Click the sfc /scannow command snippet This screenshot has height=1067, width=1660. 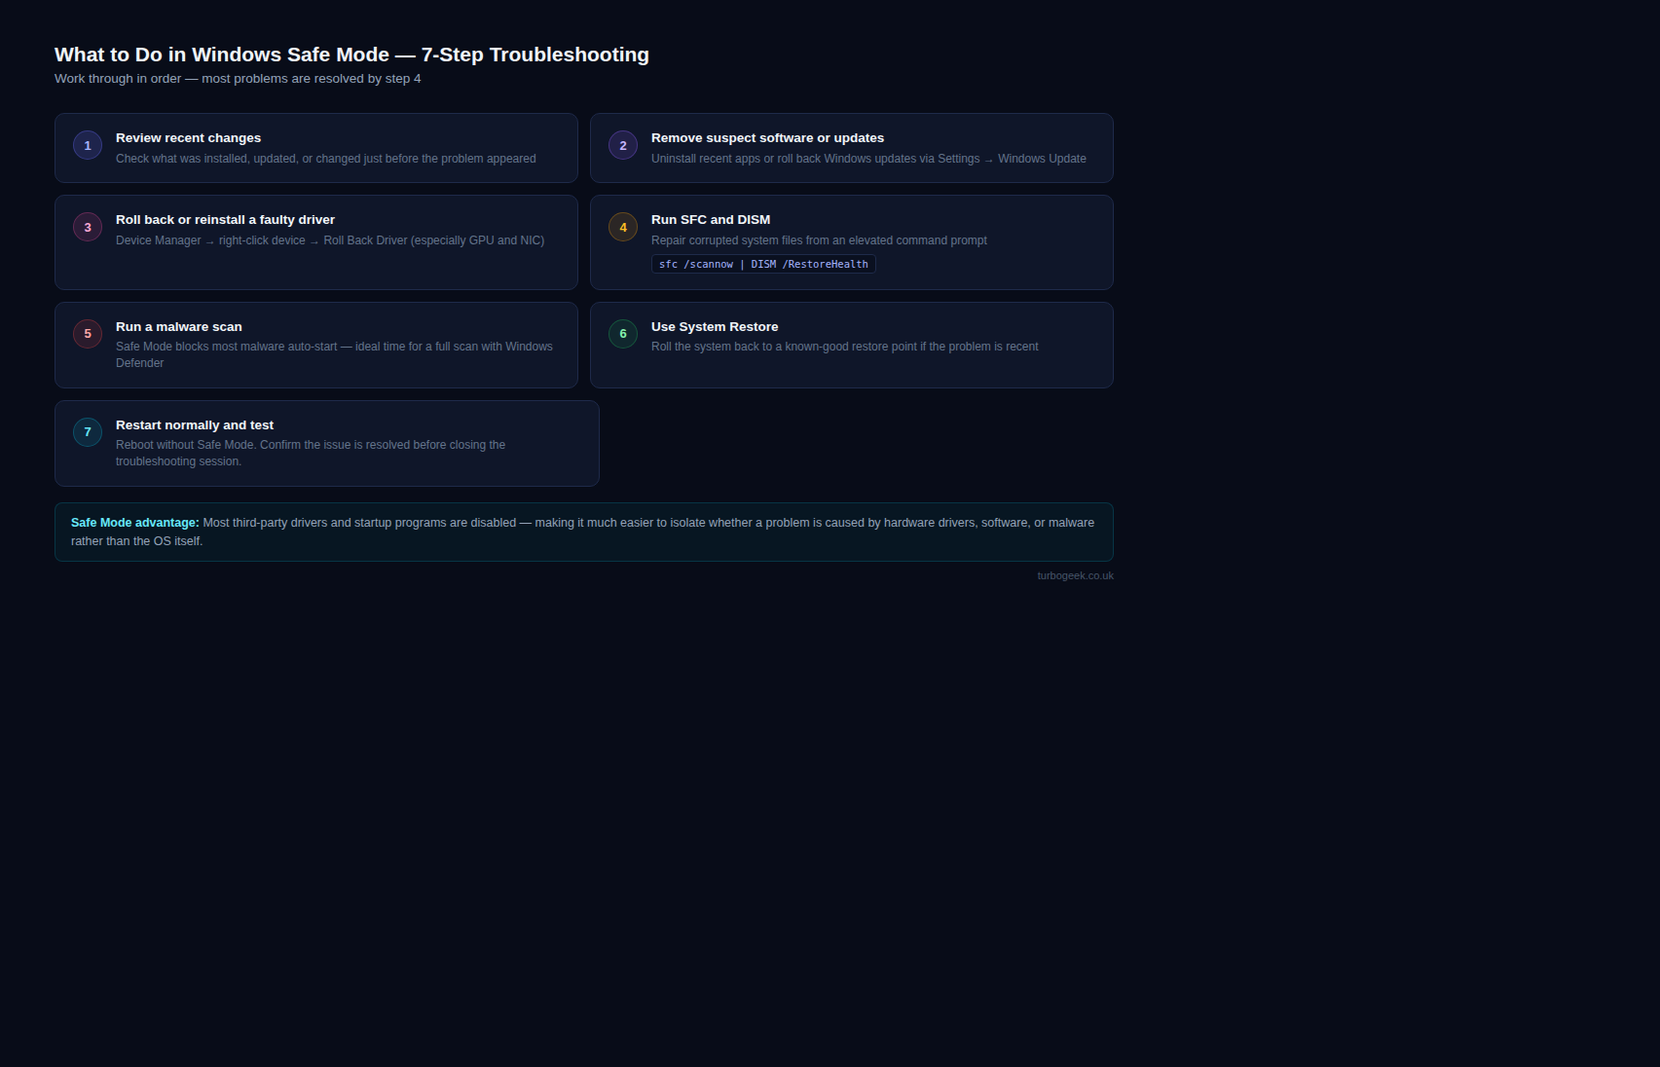pos(763,265)
